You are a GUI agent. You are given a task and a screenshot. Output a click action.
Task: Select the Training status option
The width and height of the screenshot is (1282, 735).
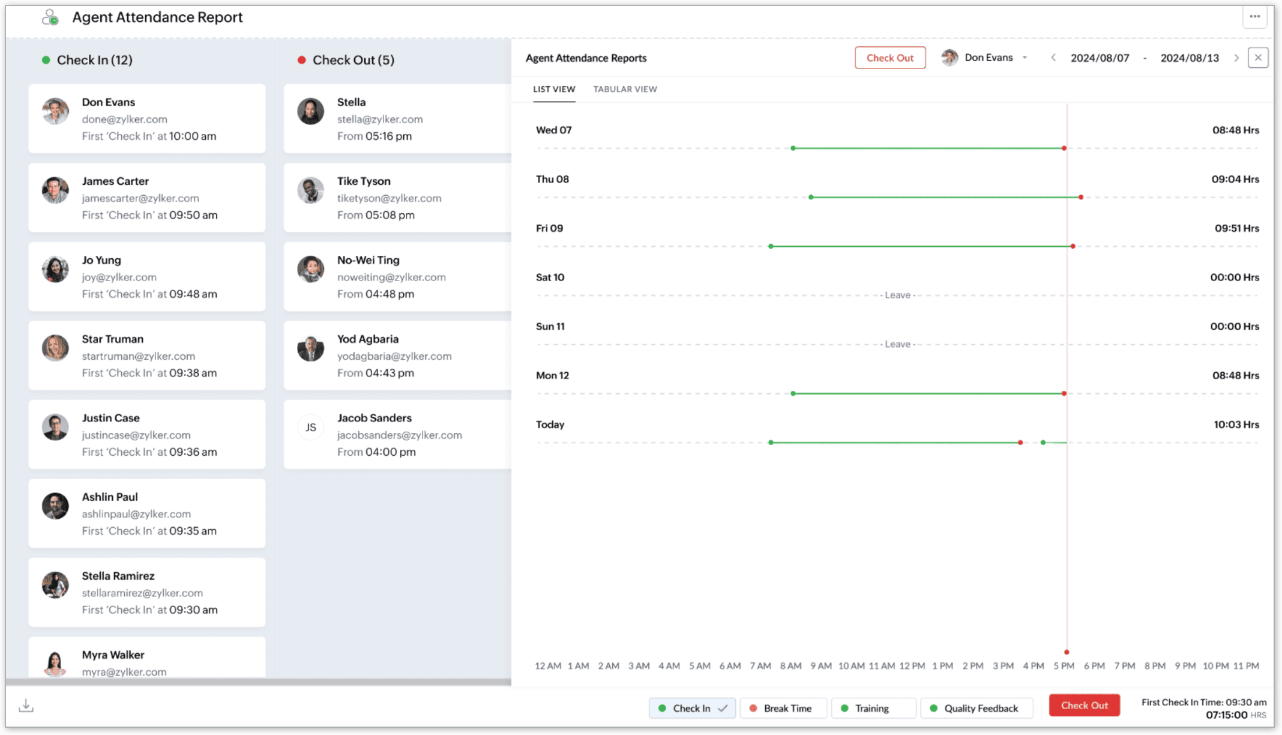coord(873,708)
